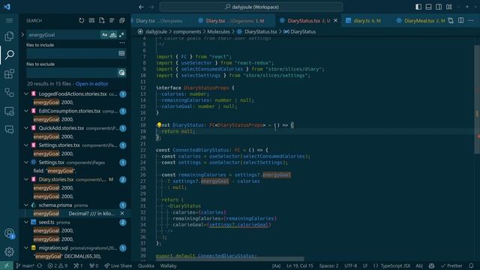Screen dimensions: 480x270
Task: Open the Accounts icon in activity bar
Action: 9,233
